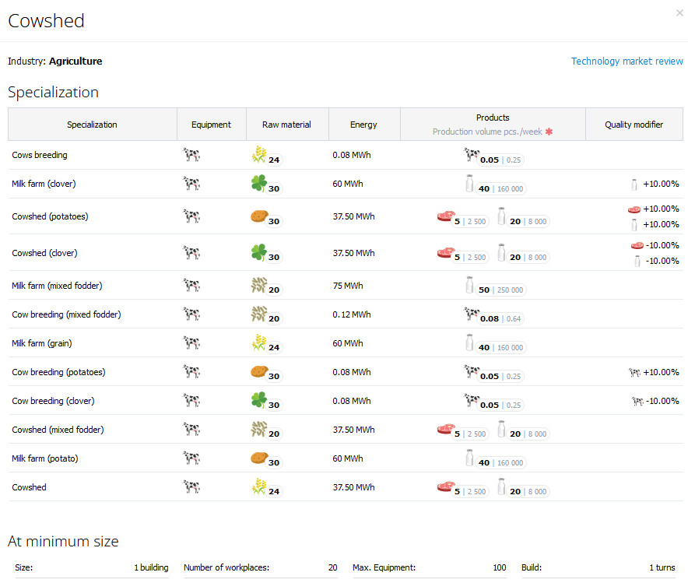This screenshot has height=583, width=688.
Task: Select the Cowshed (clover) specialization name
Action: click(x=44, y=253)
